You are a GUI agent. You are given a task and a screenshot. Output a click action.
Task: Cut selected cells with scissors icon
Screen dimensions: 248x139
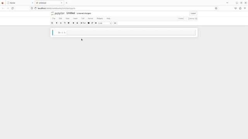click(x=61, y=23)
